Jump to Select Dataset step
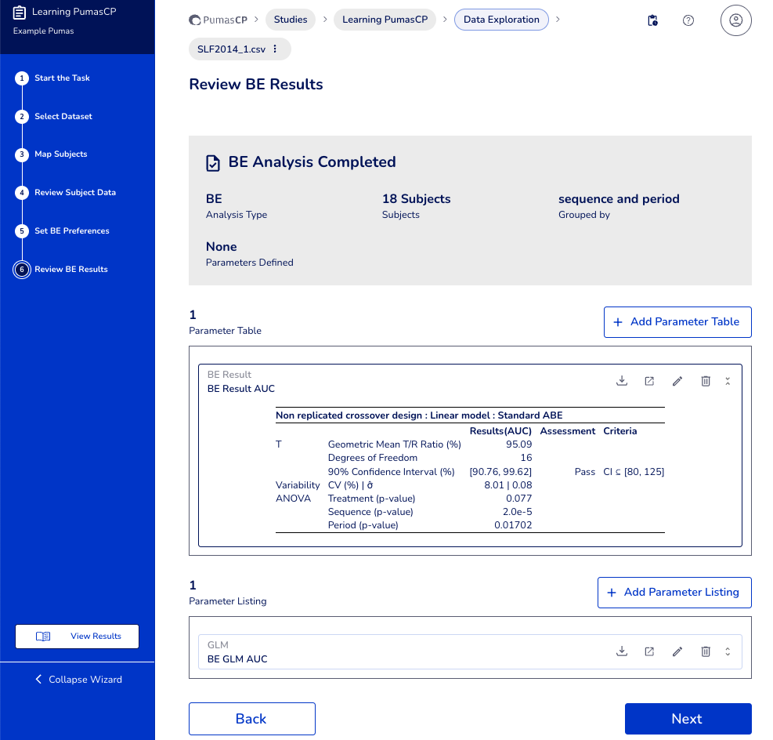 coord(63,117)
